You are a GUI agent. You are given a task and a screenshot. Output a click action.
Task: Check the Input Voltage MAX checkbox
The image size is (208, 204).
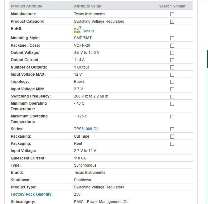point(172,75)
